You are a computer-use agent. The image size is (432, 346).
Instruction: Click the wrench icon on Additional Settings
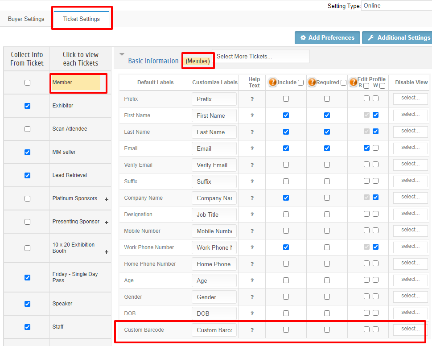371,38
